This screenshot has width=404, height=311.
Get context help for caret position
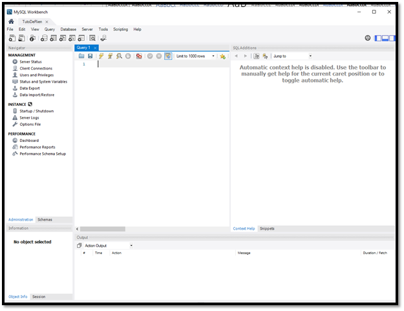coord(257,56)
